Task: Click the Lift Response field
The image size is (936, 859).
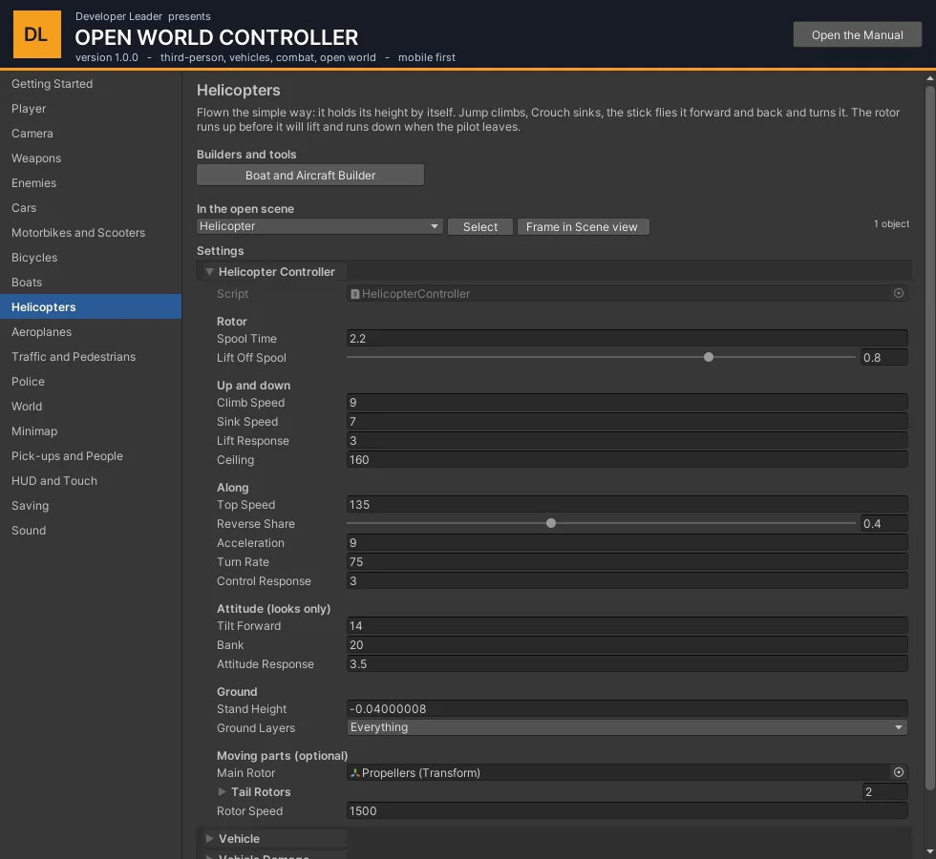Action: point(627,440)
